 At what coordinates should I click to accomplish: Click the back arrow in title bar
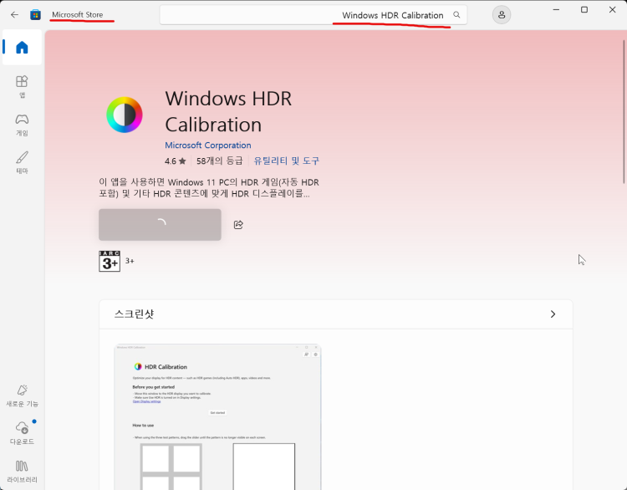(14, 15)
